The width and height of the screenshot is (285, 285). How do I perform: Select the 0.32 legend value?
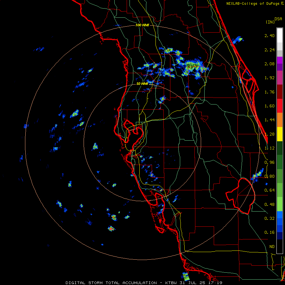[269, 218]
